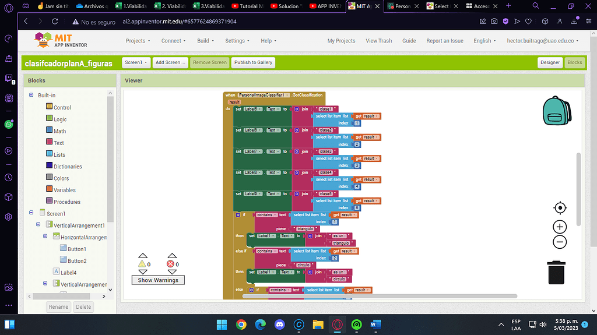Click the center workspace target icon
The width and height of the screenshot is (597, 335).
(x=560, y=208)
